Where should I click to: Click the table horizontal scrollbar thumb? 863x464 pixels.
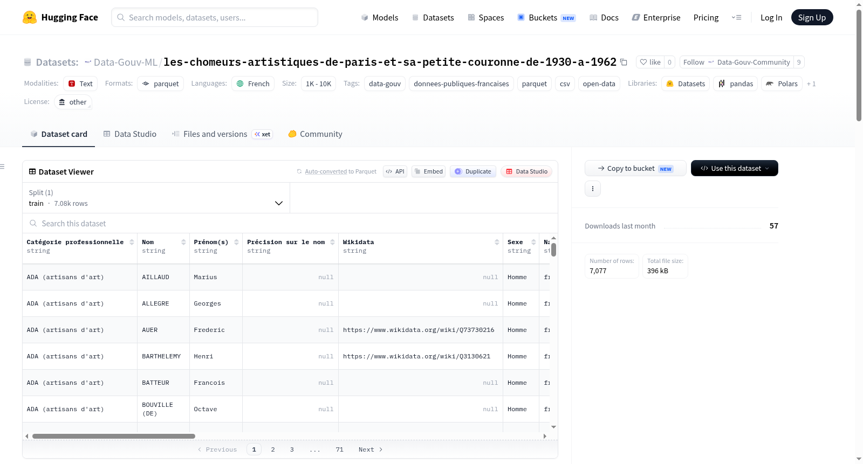[x=114, y=436]
